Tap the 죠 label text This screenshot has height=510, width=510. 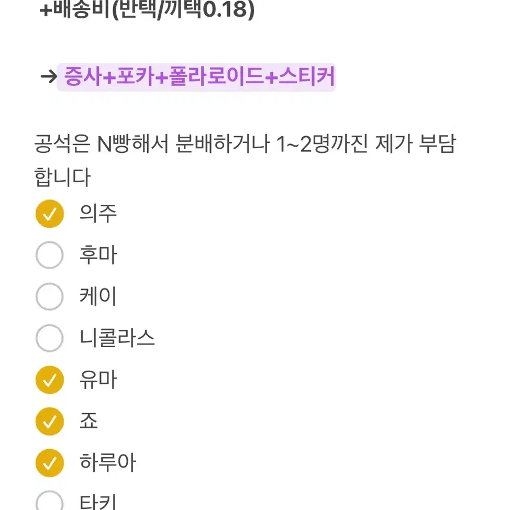click(x=88, y=421)
